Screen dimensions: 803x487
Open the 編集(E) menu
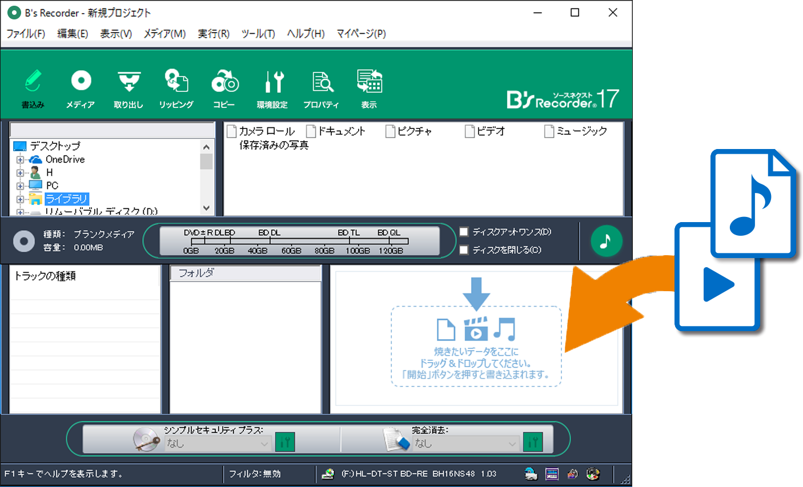point(73,34)
